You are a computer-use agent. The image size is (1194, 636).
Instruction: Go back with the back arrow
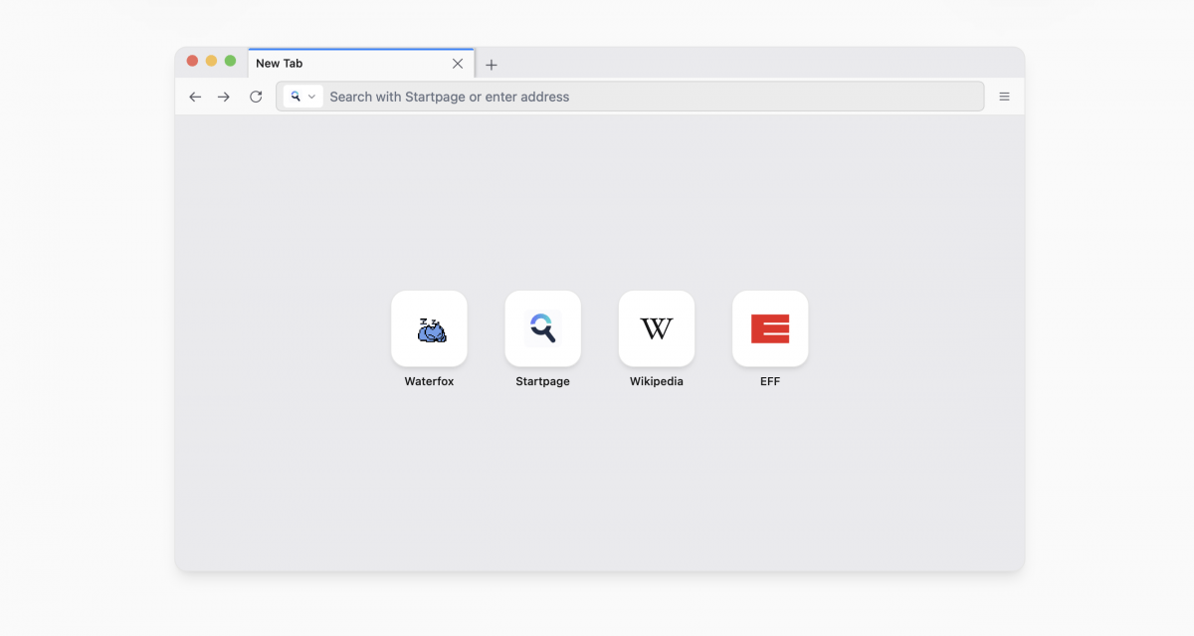(x=195, y=97)
